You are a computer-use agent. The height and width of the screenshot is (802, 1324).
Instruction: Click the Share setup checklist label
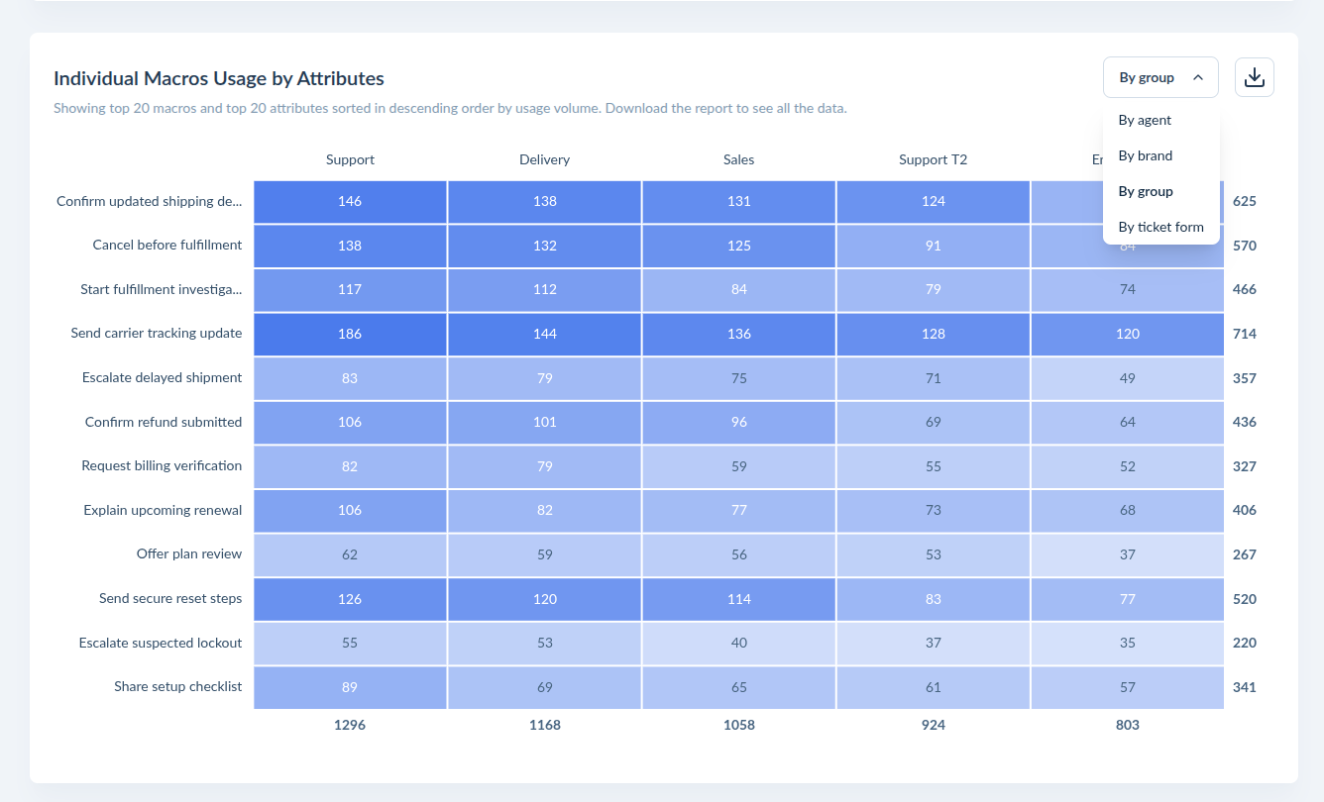tap(178, 687)
